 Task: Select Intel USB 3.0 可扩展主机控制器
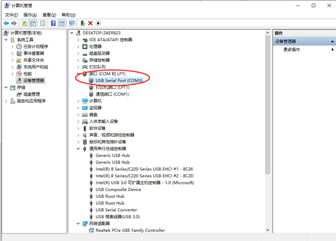[144, 183]
